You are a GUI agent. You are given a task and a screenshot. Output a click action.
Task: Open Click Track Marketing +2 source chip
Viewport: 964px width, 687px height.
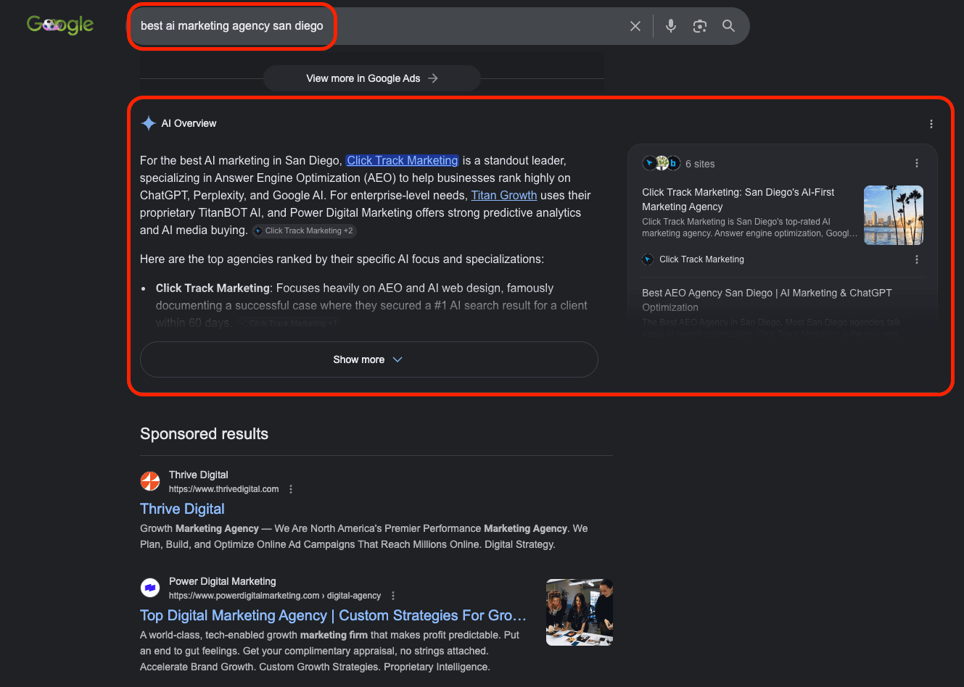click(x=304, y=230)
